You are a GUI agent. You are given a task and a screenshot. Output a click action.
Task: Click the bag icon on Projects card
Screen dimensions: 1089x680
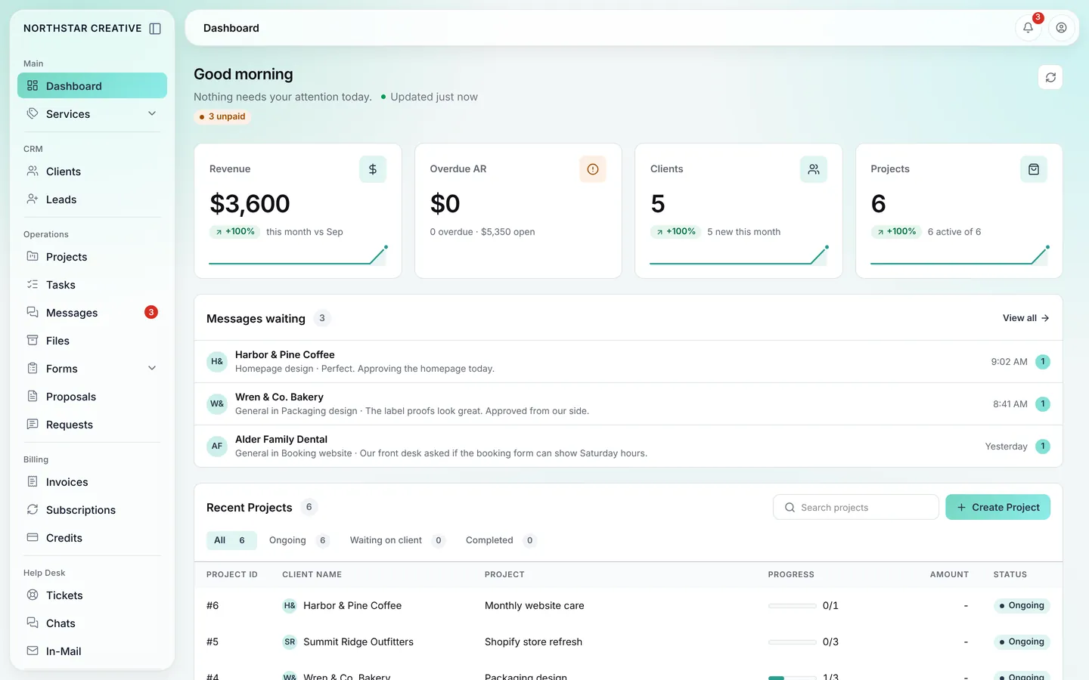(x=1034, y=169)
